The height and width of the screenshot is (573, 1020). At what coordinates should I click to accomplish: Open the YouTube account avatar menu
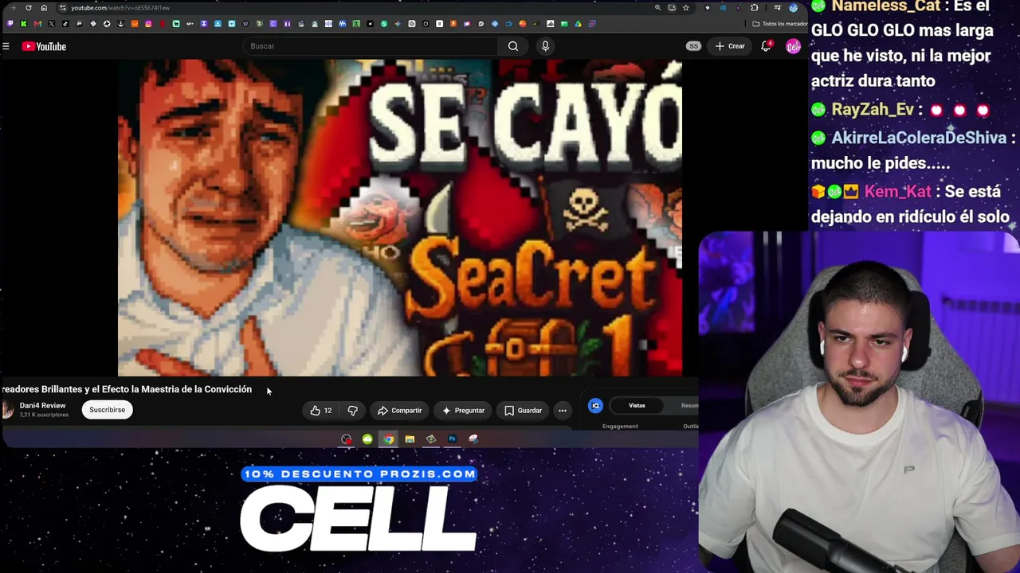(793, 46)
